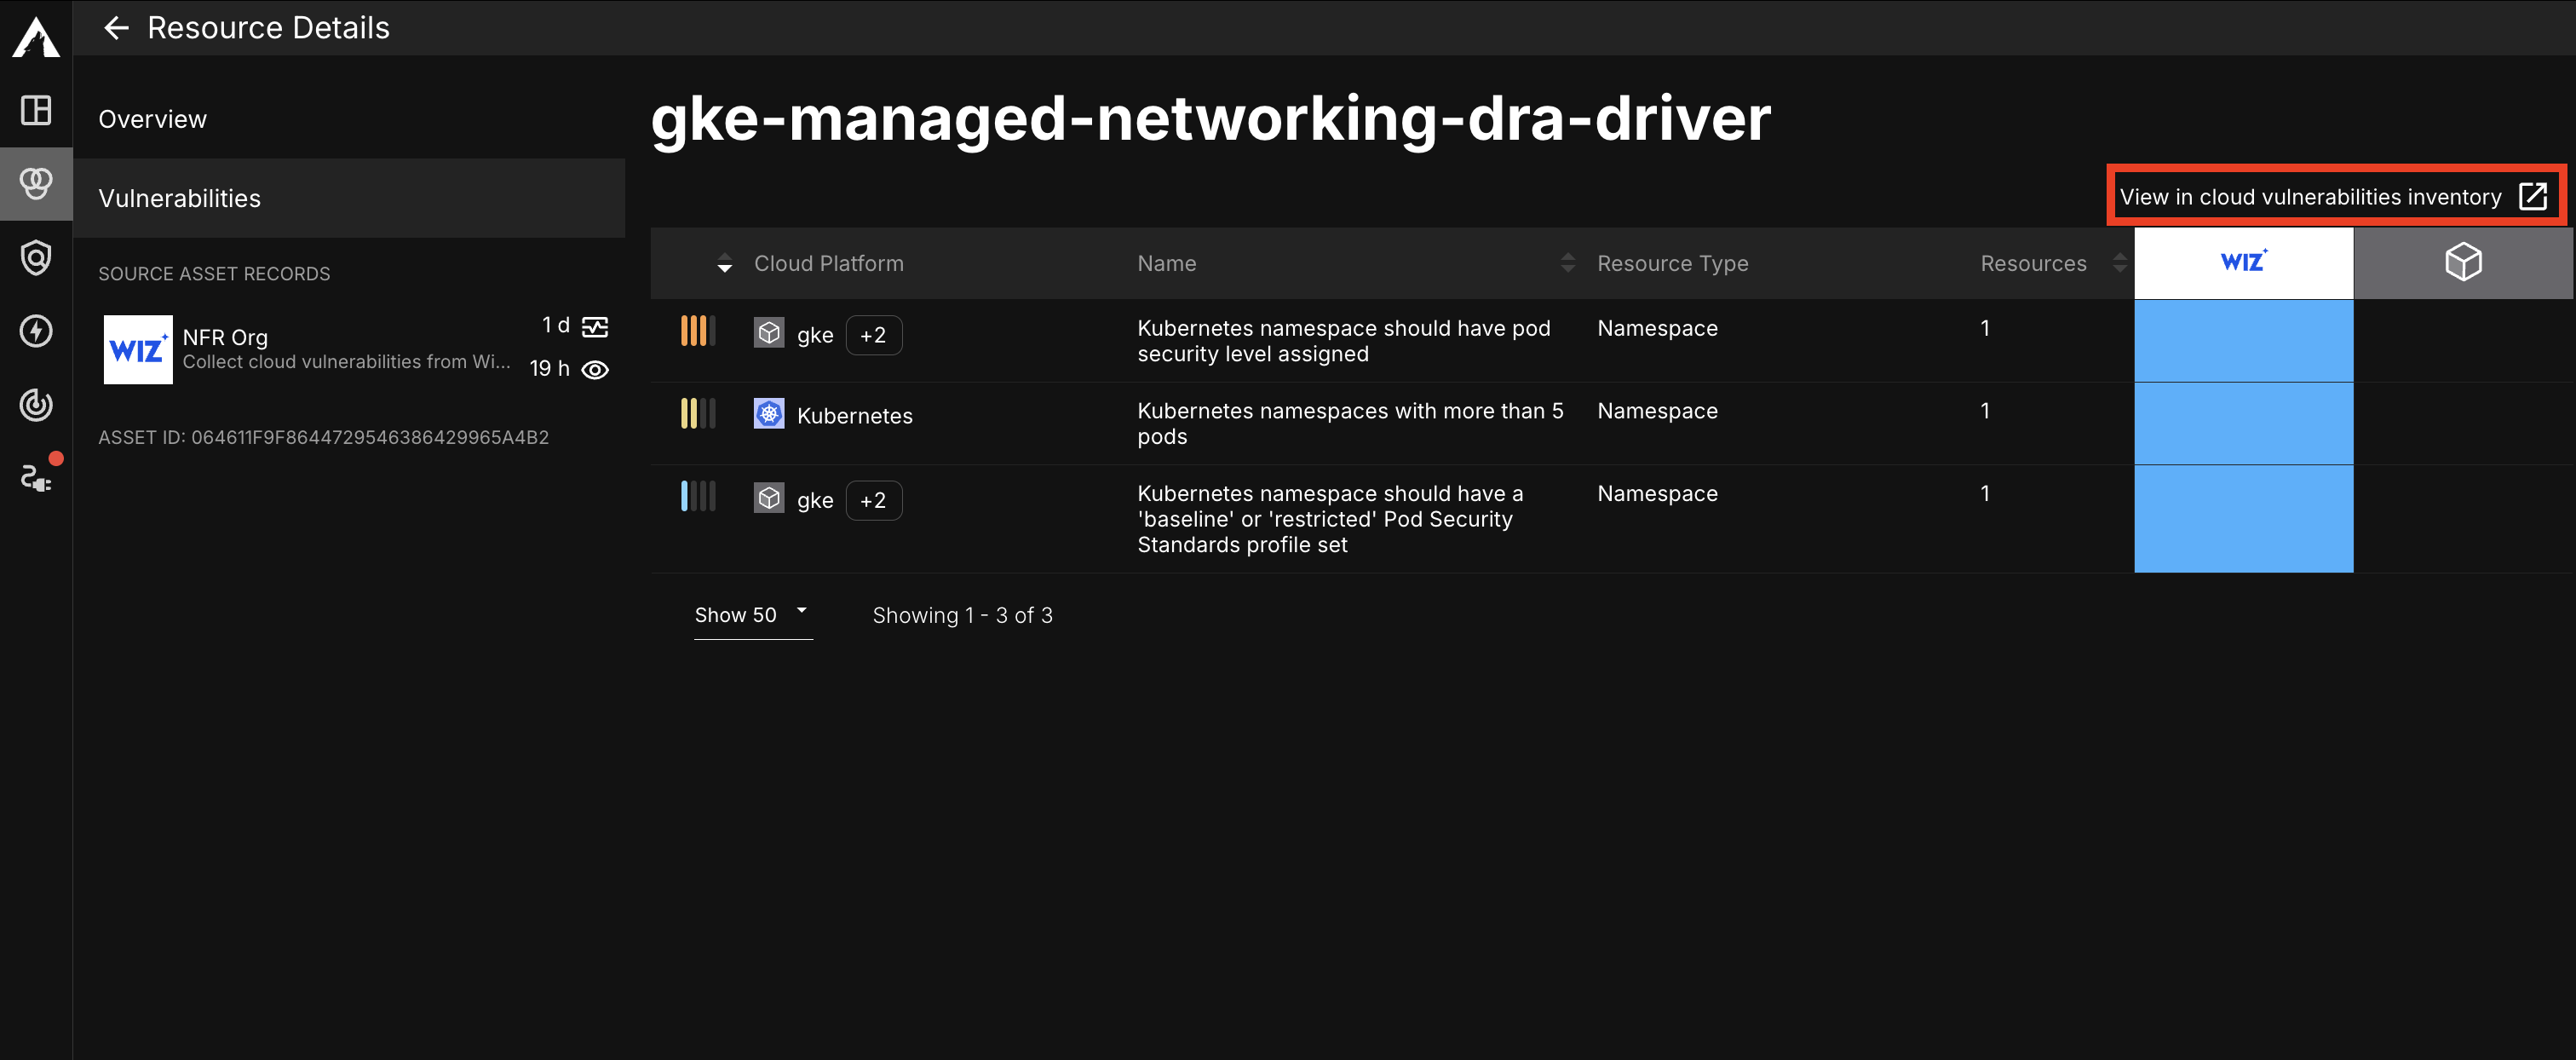
Task: Click resources count 1 in more than 5 pods row
Action: click(1984, 411)
